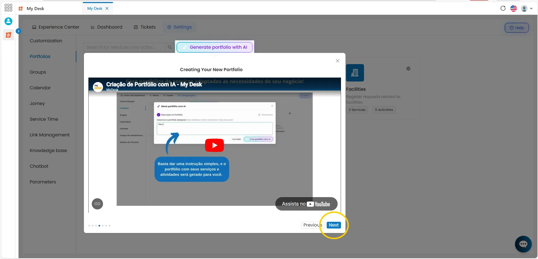Screen dimensions: 538x259
Task: Click the video title link
Action: [154, 84]
